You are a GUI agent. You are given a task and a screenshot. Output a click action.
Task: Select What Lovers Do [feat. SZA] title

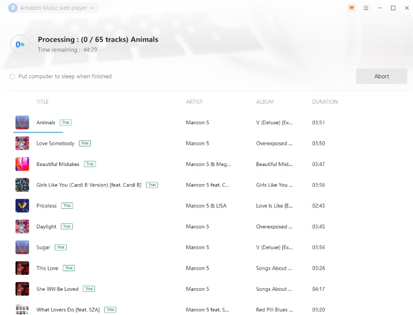[68, 309]
